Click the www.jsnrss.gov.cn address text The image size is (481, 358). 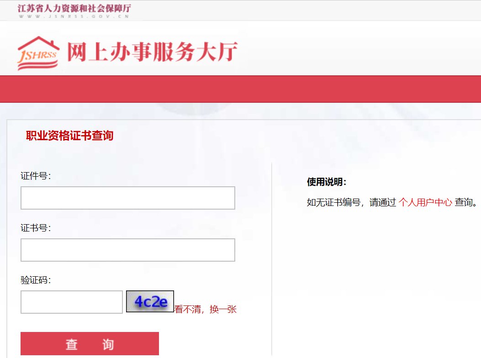pyautogui.click(x=74, y=16)
